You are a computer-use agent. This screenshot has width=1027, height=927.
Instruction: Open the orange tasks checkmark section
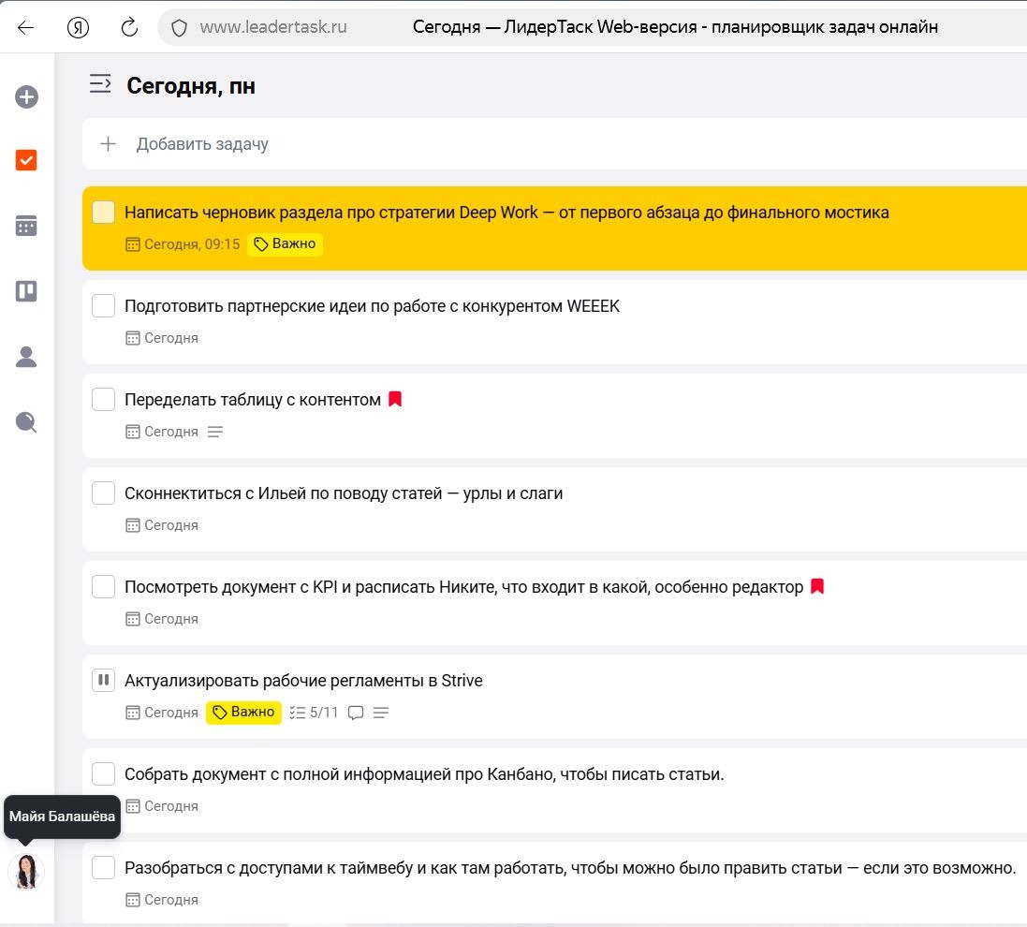pyautogui.click(x=26, y=160)
